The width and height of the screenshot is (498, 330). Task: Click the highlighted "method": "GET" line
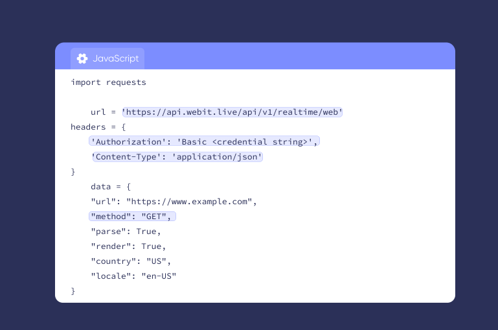[x=132, y=216]
